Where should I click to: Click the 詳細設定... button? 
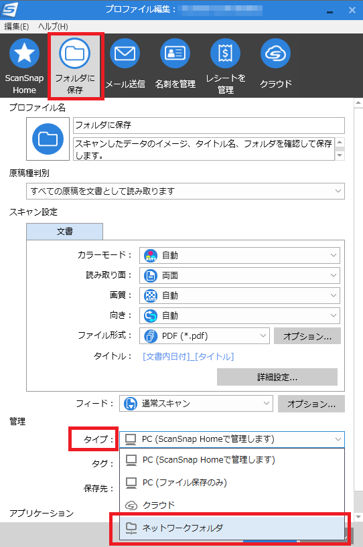[x=277, y=377]
